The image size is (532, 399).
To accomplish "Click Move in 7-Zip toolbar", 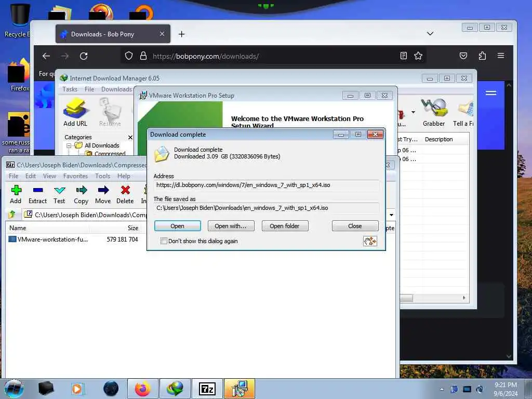I will [x=103, y=194].
